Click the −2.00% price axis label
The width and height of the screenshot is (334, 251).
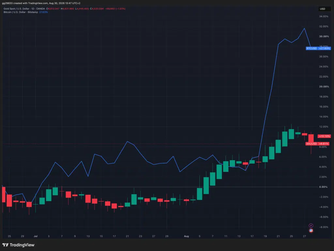coord(324,197)
